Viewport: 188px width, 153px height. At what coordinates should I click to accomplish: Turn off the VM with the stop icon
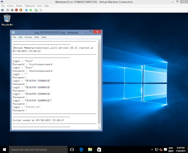(x=12, y=10)
